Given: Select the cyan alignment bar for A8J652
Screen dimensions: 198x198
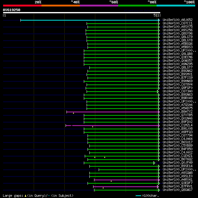Looking at the screenshot, I should [x=89, y=20].
